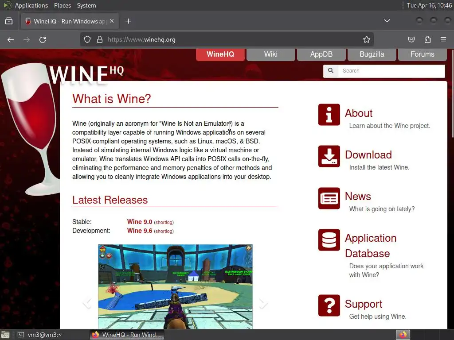Click the browser URL address bar
Screen dimensions: 454x340
click(227, 39)
